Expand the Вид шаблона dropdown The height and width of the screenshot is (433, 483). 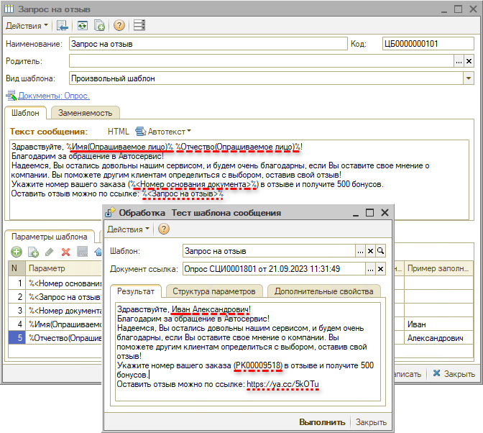pos(469,78)
